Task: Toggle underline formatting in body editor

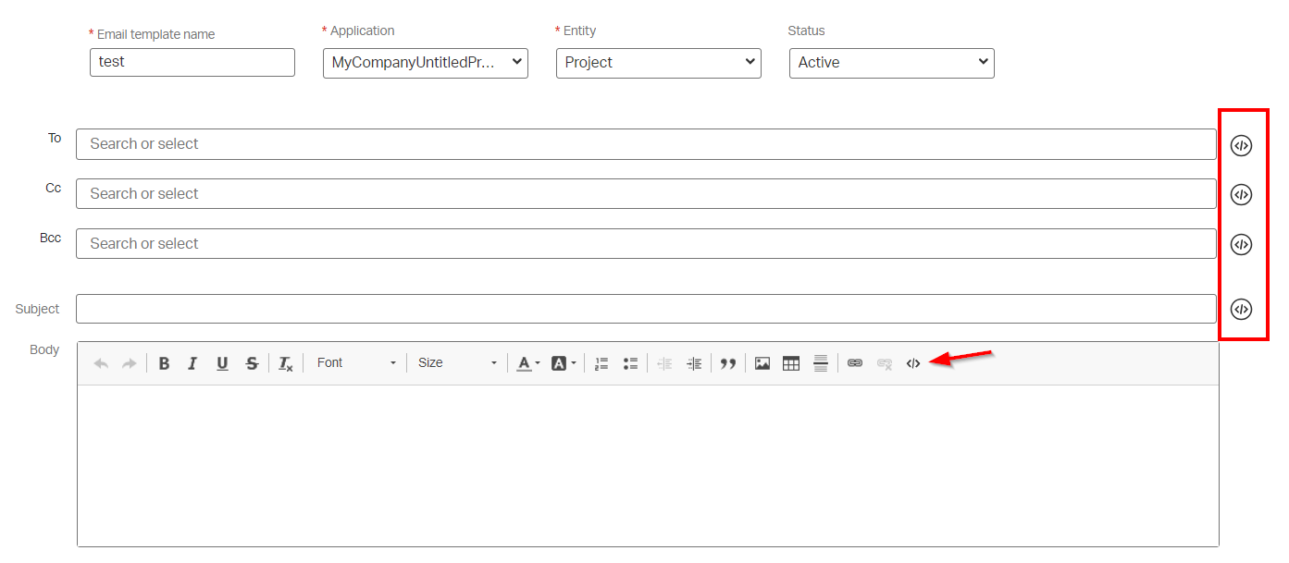Action: click(x=222, y=363)
